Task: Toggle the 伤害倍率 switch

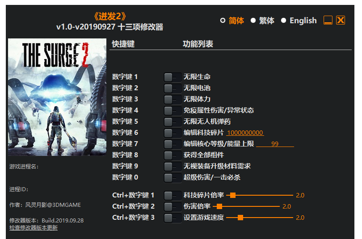Action: (173, 206)
